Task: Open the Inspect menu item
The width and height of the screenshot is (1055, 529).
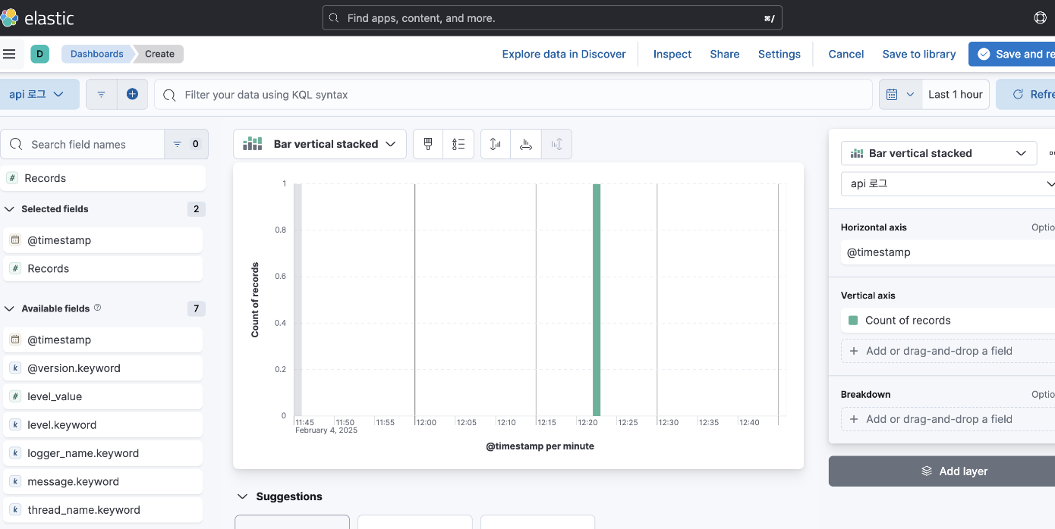Action: 672,54
